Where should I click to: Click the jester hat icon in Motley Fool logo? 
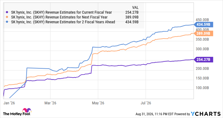(27, 110)
